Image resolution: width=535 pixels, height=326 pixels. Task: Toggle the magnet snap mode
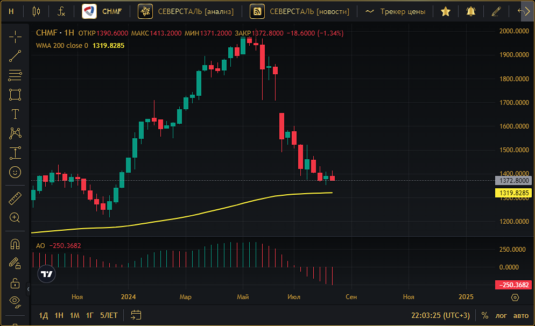point(15,244)
